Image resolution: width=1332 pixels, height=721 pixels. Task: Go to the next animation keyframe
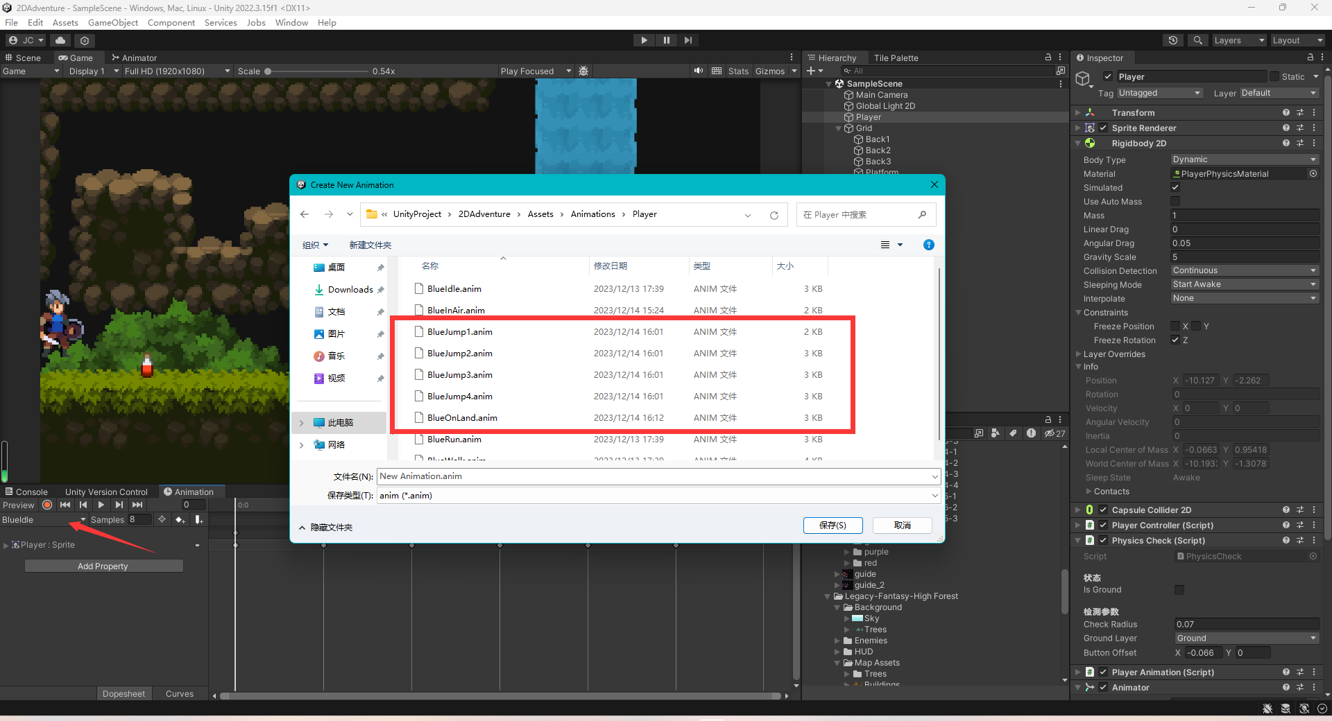click(x=119, y=505)
